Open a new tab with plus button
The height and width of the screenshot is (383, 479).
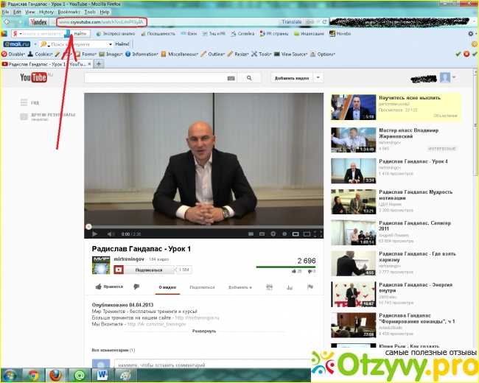click(99, 64)
